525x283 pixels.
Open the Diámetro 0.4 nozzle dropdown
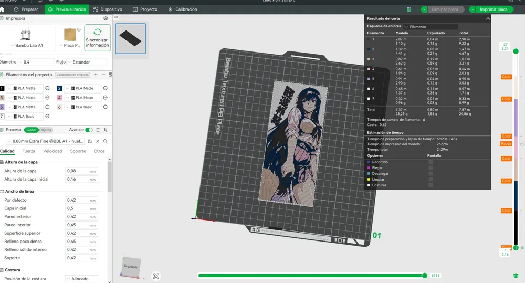click(x=36, y=62)
